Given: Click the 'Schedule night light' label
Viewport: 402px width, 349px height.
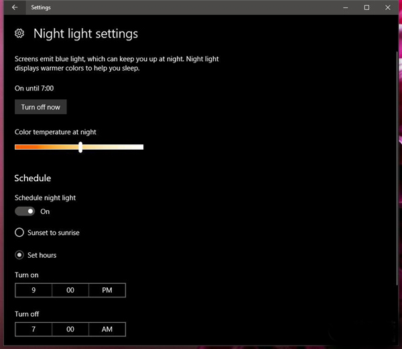Looking at the screenshot, I should (45, 198).
